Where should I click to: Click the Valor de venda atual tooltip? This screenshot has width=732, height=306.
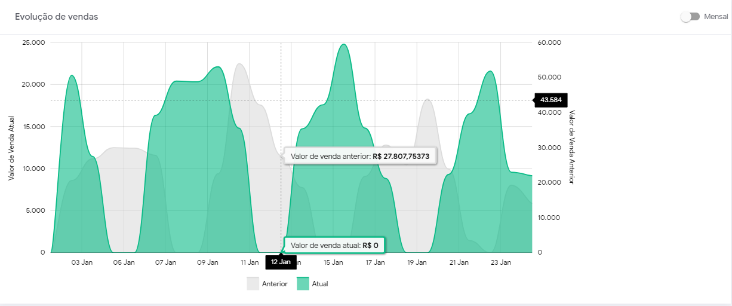(334, 245)
